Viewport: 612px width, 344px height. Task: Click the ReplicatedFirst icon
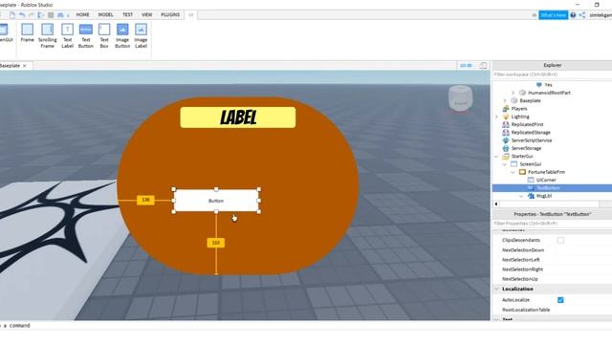tap(506, 124)
